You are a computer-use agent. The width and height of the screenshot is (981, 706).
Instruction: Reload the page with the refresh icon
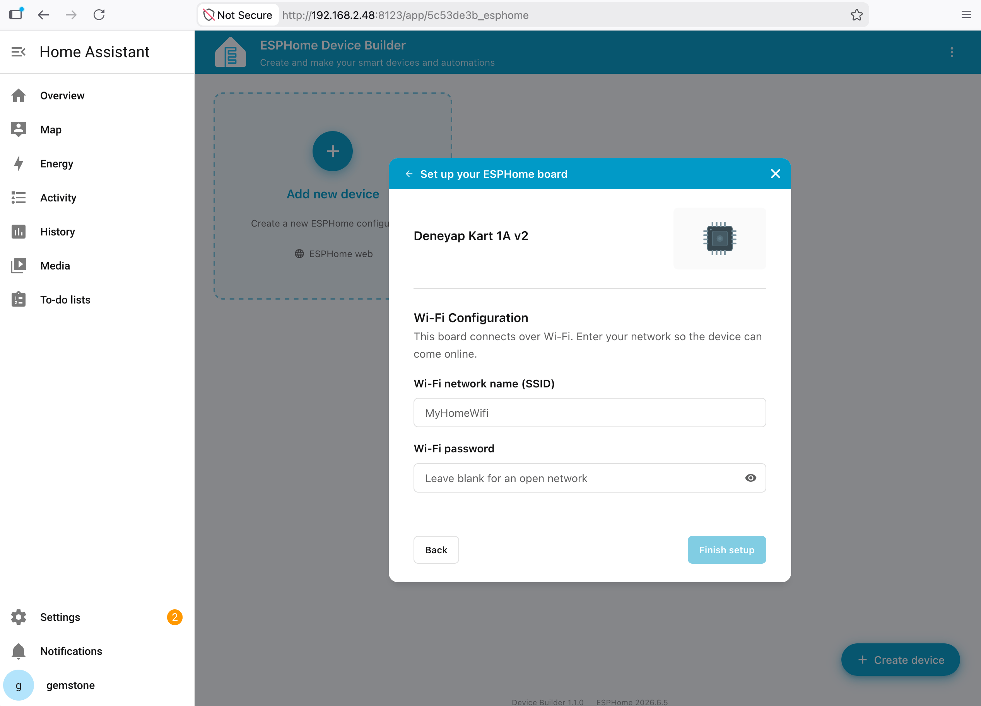(x=99, y=15)
